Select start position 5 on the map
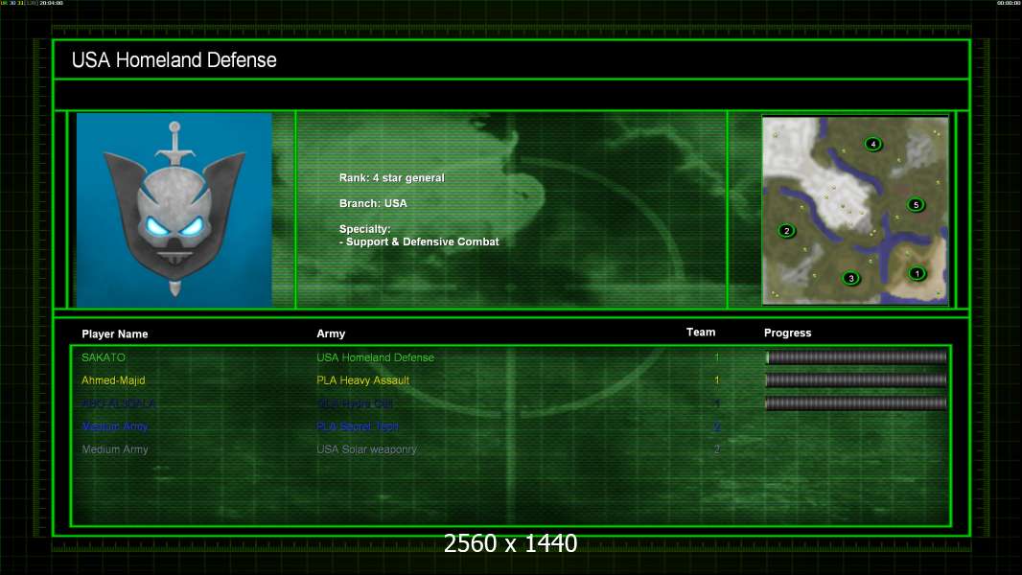 tap(916, 204)
